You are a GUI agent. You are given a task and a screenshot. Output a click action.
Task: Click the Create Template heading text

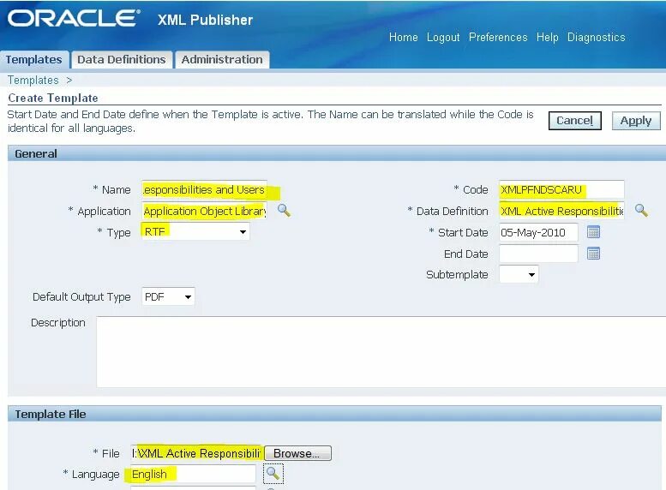pyautogui.click(x=53, y=98)
